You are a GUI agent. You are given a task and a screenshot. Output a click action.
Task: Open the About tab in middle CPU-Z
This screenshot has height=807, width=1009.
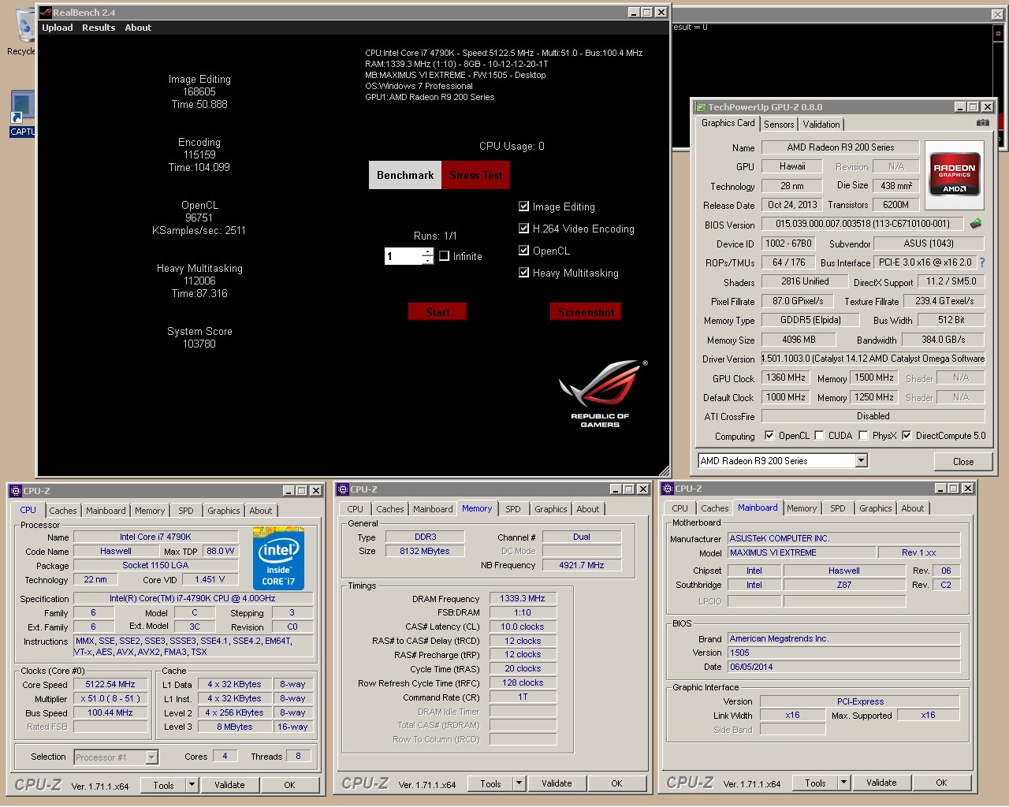pos(587,509)
